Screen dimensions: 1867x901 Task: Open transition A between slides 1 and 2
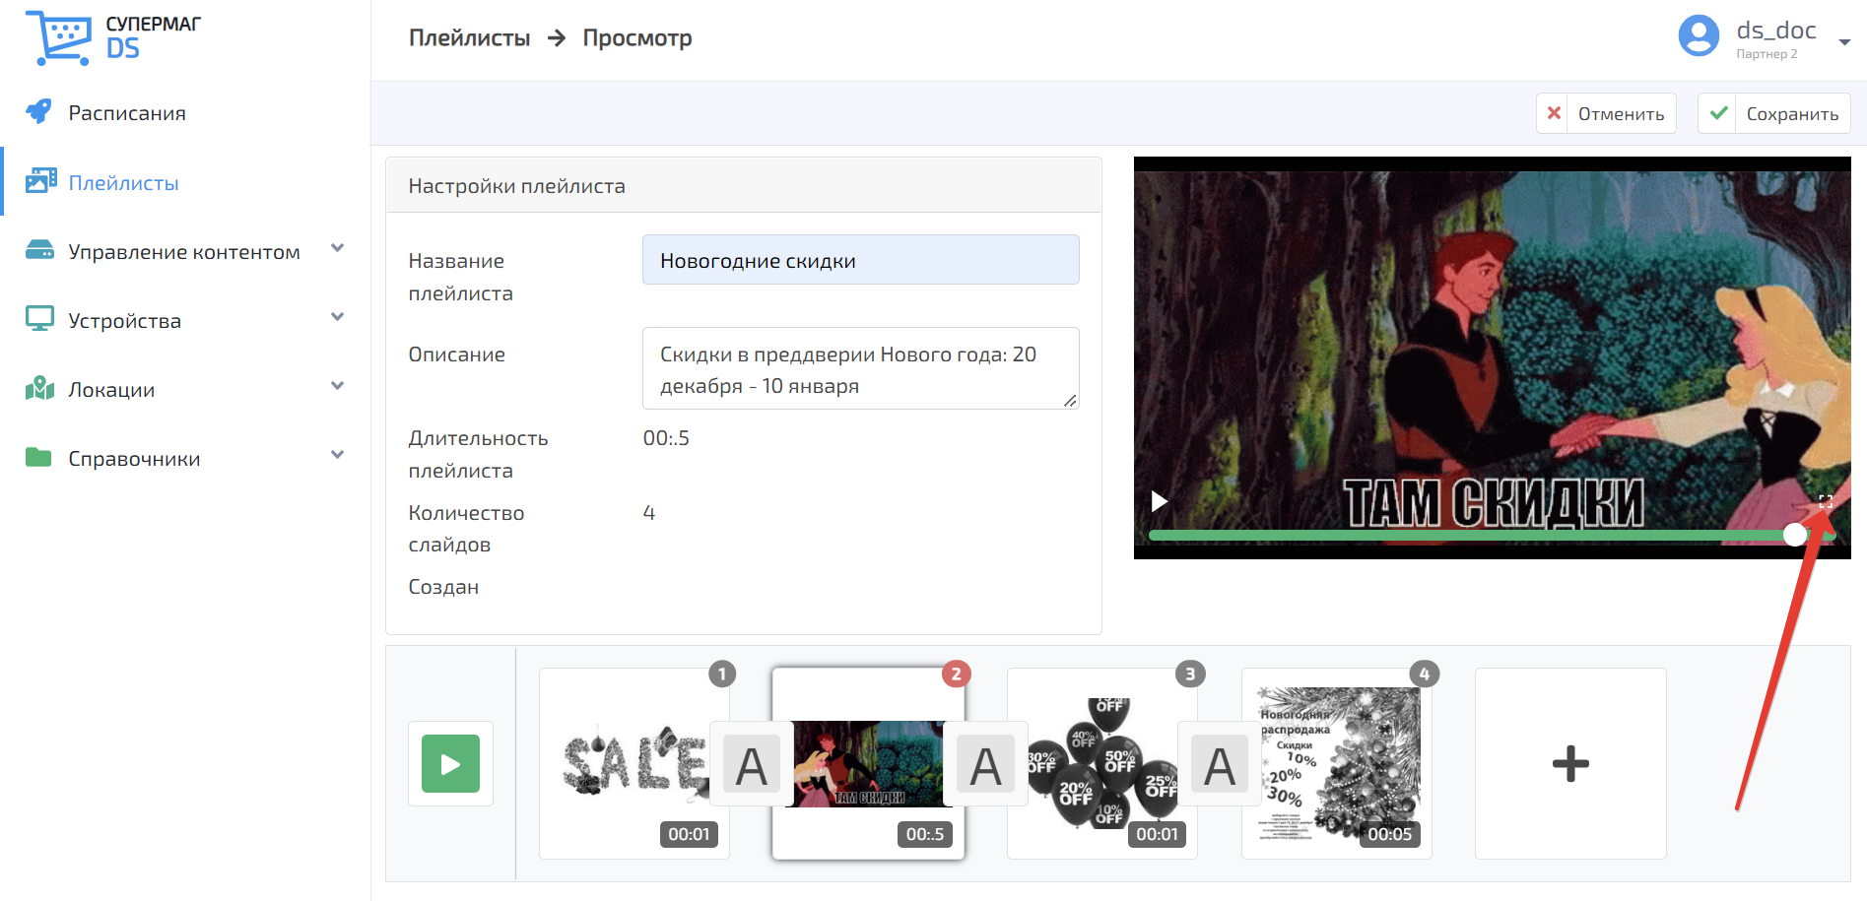tap(752, 764)
